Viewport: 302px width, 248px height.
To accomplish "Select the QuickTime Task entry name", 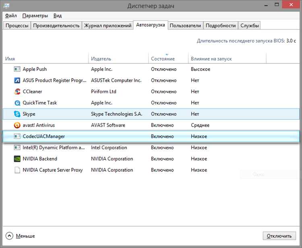I will click(40, 102).
